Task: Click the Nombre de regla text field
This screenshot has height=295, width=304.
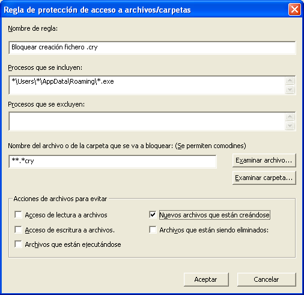Action: [152, 48]
